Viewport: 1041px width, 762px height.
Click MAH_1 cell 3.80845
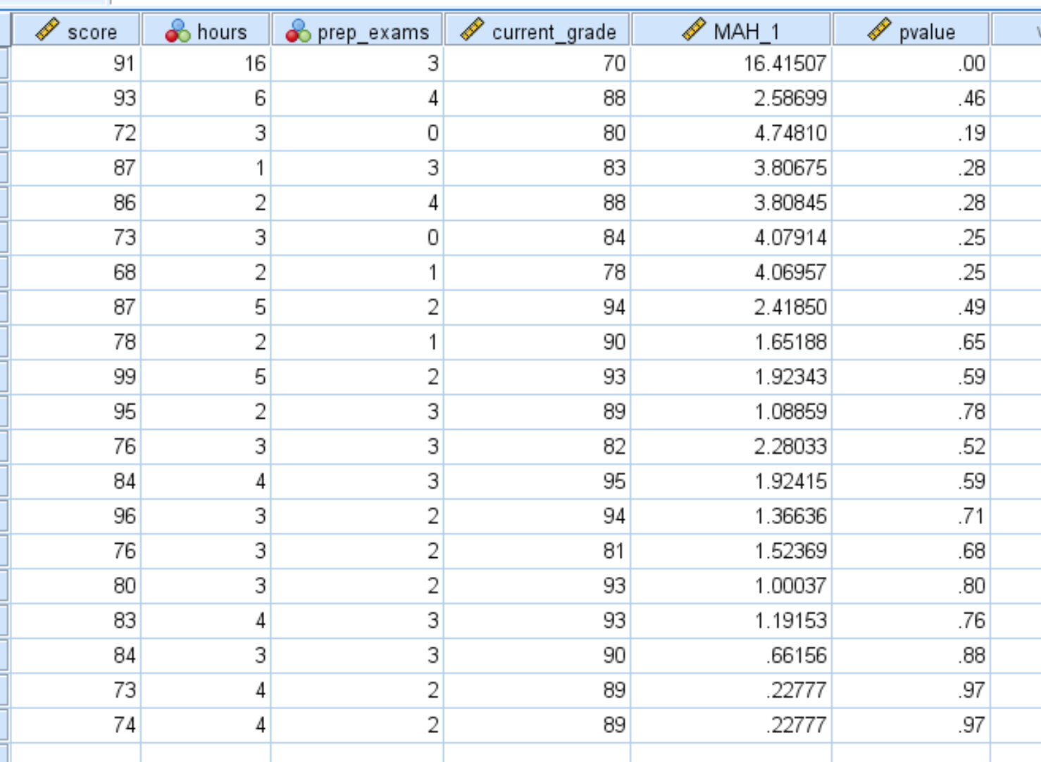731,203
